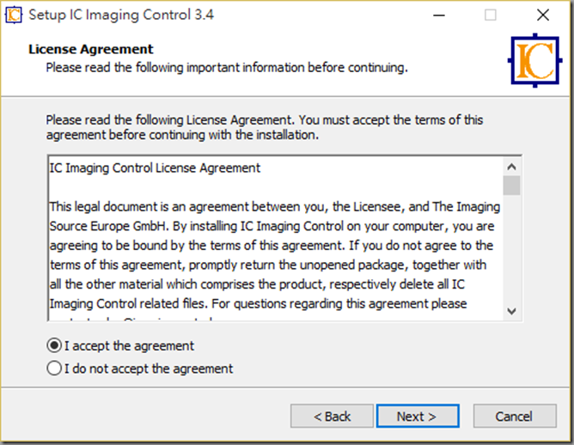Click the "IC Imaging Control License Agreement" line
Viewport: 574px width, 445px height.
(x=155, y=168)
